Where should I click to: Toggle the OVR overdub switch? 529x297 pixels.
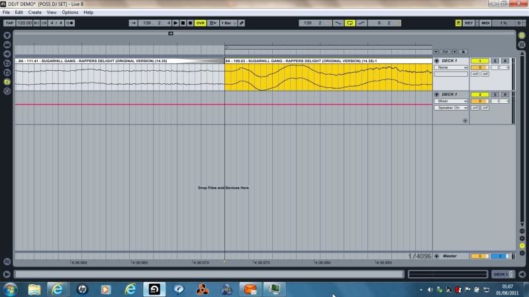click(200, 22)
